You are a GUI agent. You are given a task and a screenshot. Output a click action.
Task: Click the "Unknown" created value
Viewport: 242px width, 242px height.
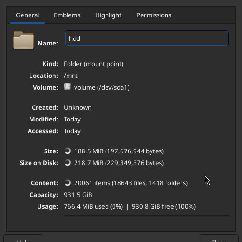[77, 107]
